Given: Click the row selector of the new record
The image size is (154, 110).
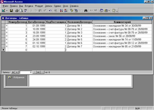Looking at the screenshot, I should (3, 50).
